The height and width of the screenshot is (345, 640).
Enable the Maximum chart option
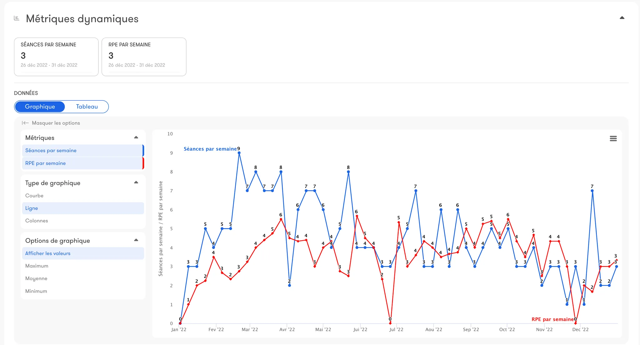tap(37, 266)
